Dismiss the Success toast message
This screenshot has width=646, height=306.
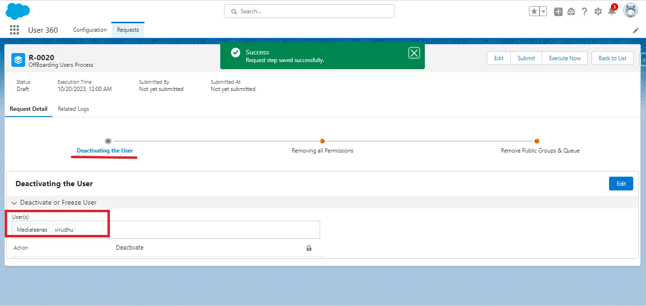[414, 53]
